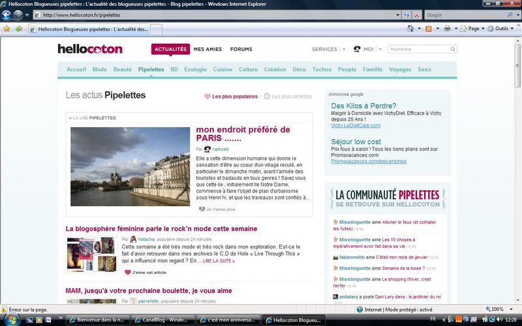
Task: Select the Cuisine category
Action: tap(223, 69)
